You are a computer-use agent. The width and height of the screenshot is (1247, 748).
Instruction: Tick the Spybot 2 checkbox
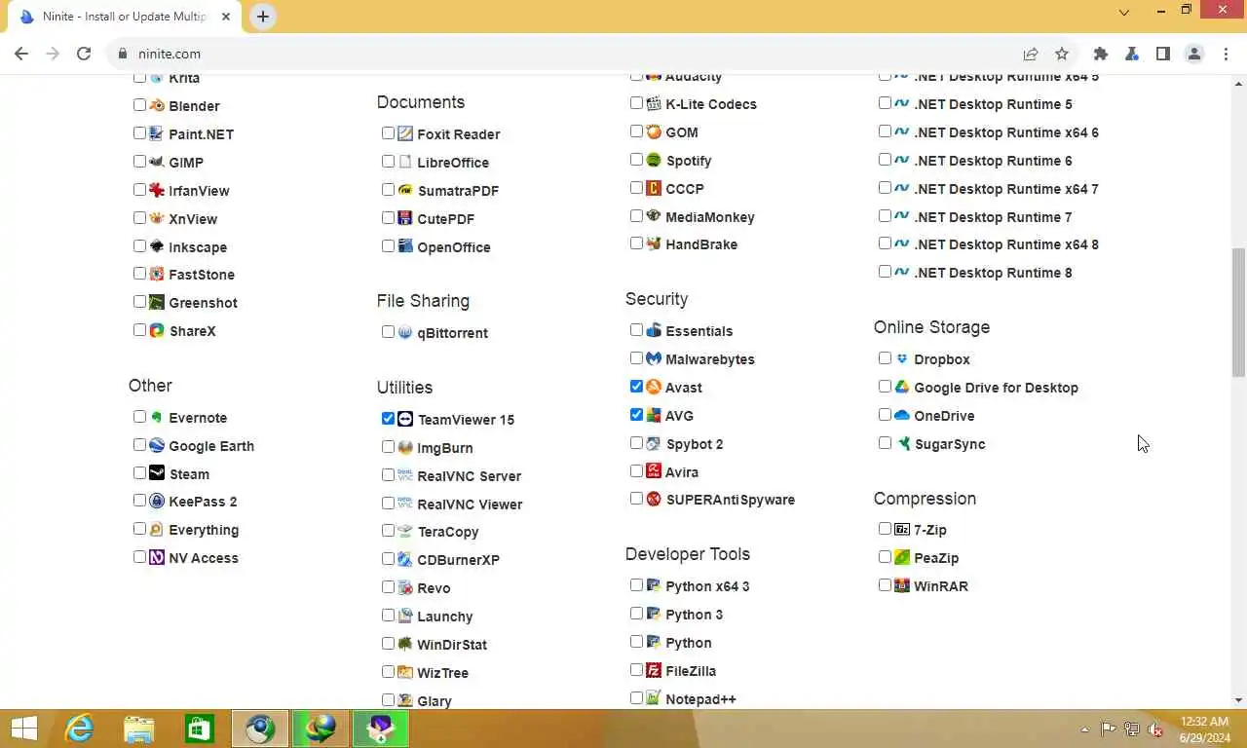click(636, 443)
